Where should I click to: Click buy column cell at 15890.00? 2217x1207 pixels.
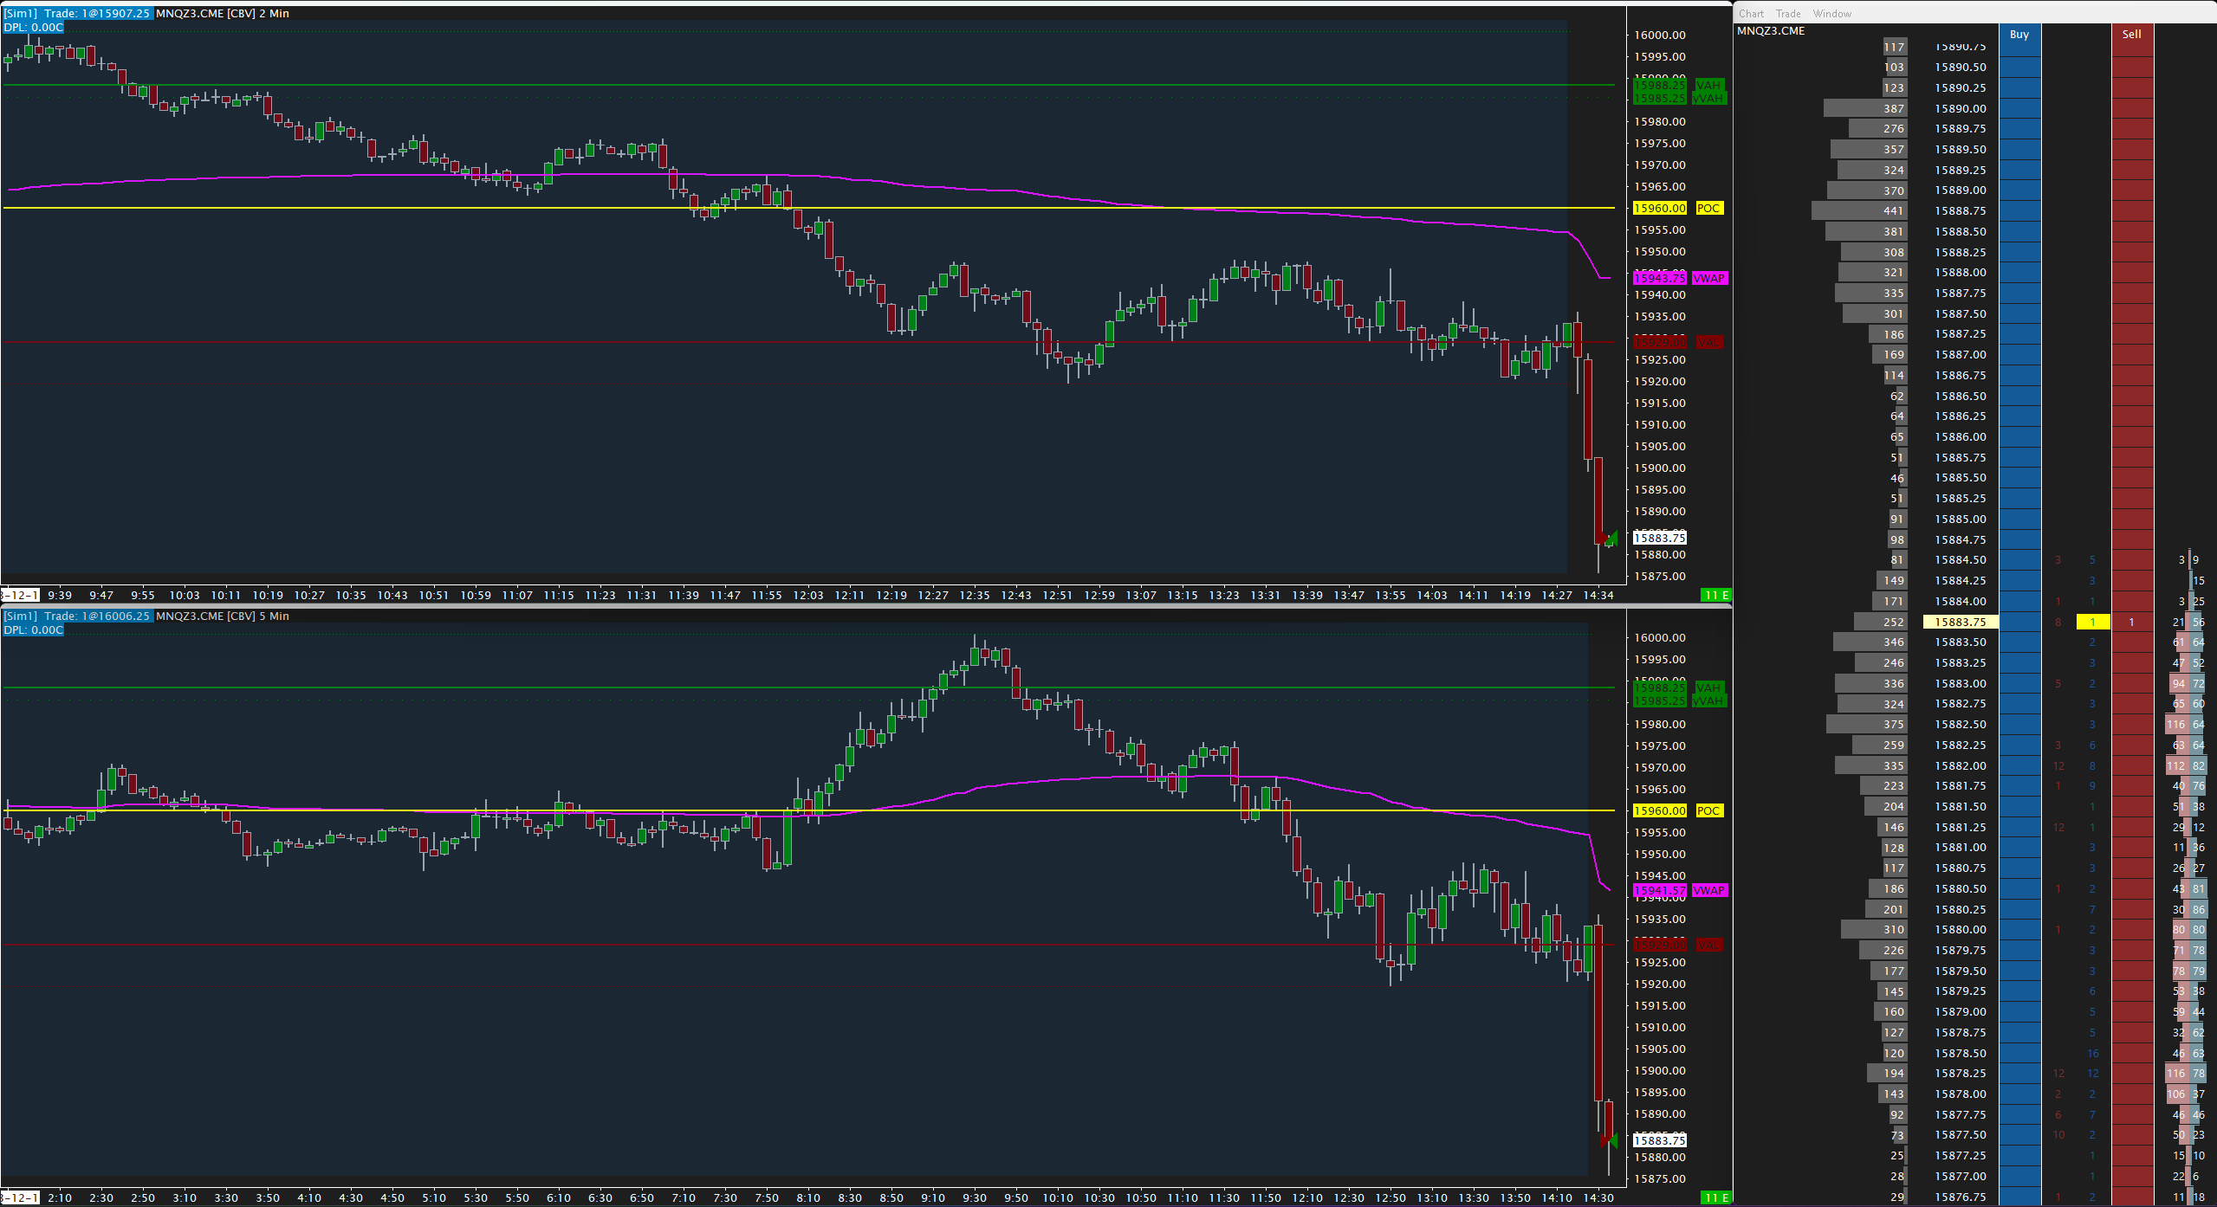[x=2019, y=108]
